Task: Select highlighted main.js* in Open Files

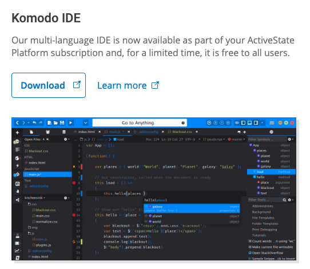Action: (x=47, y=175)
